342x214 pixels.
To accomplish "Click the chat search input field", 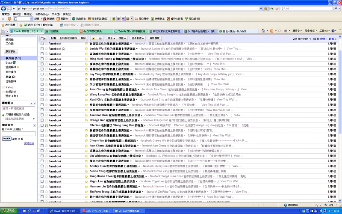I will point(18,109).
